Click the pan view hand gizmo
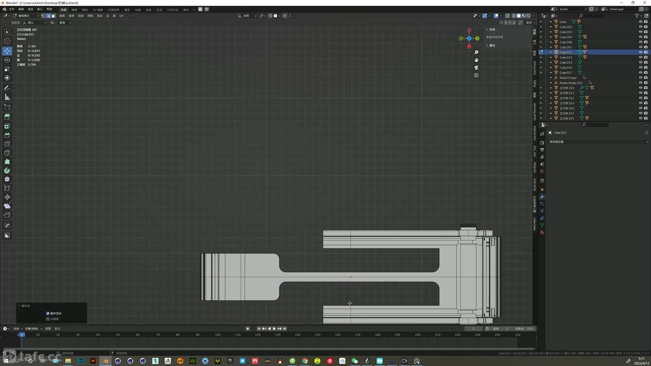The image size is (651, 366). [x=476, y=60]
